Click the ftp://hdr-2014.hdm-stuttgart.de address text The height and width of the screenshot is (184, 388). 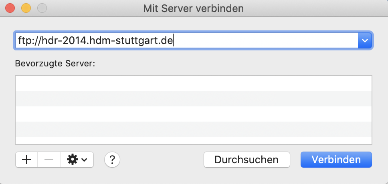[x=95, y=40]
